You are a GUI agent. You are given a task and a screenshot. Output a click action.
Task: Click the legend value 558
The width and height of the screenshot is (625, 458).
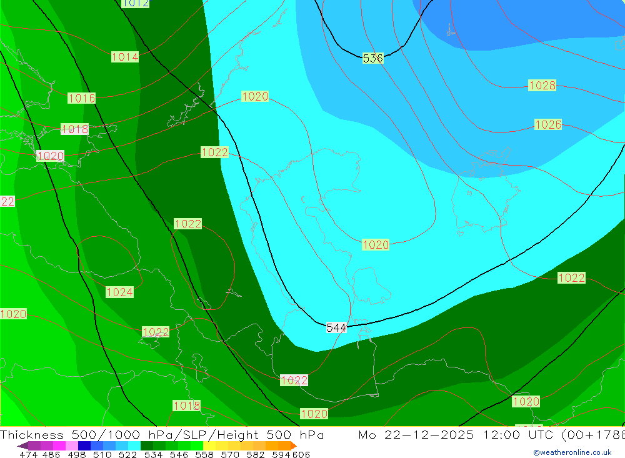click(204, 454)
